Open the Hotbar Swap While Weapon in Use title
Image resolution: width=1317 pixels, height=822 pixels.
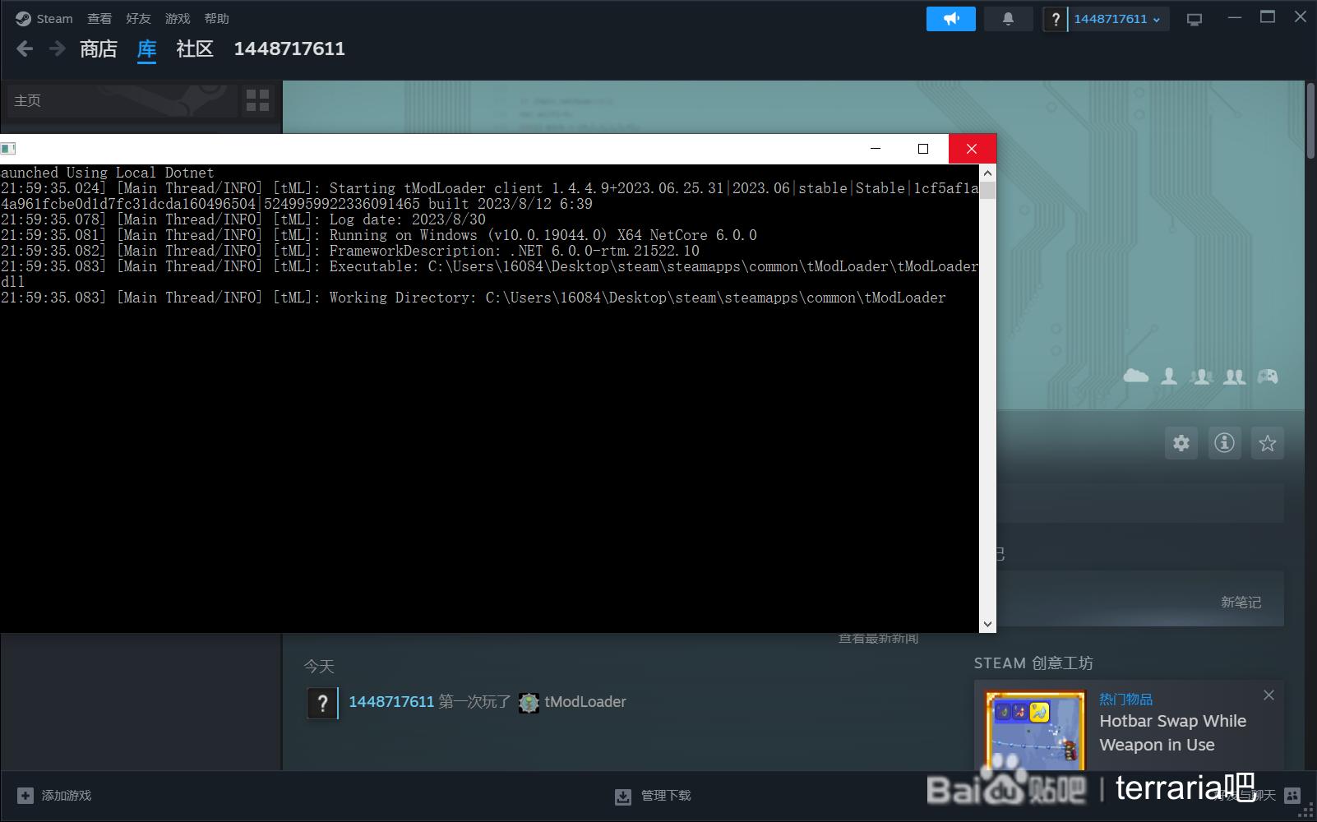1173,732
